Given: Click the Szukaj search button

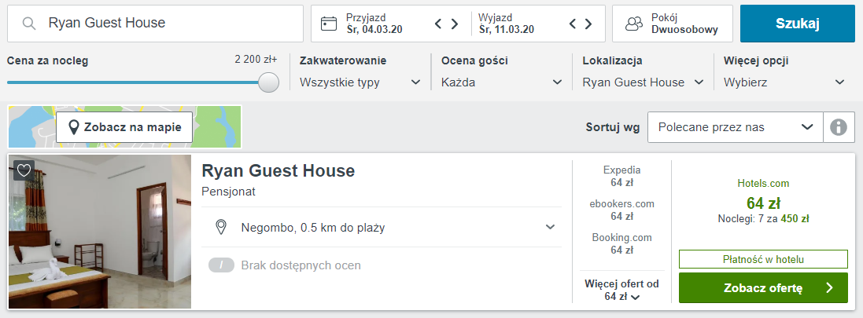Looking at the screenshot, I should [x=797, y=24].
